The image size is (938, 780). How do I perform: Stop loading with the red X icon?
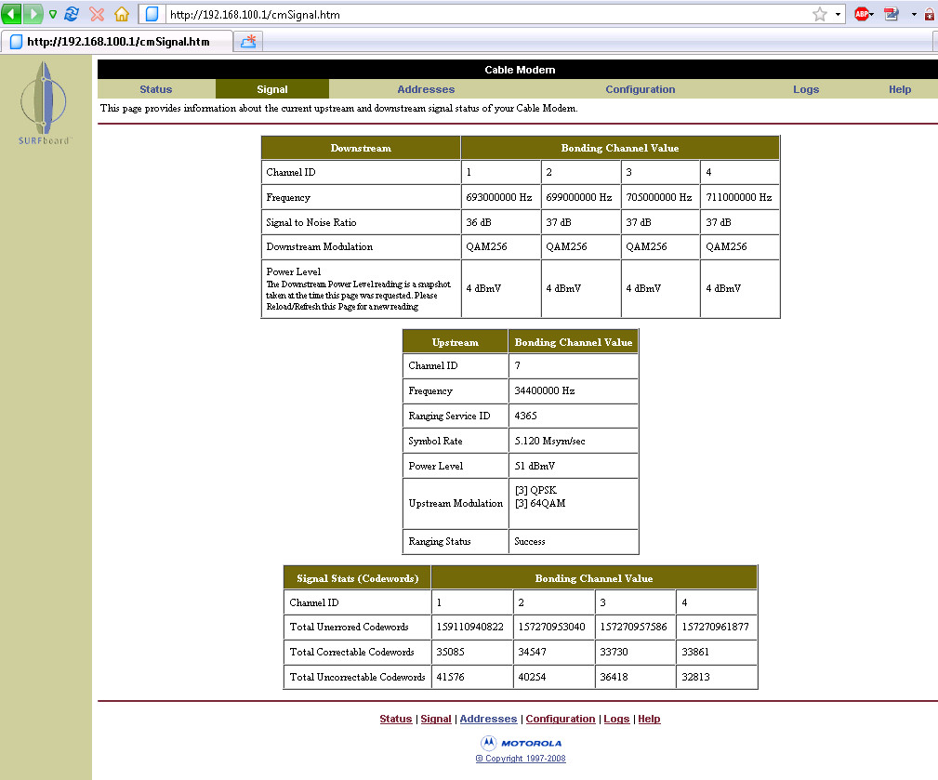(x=97, y=14)
